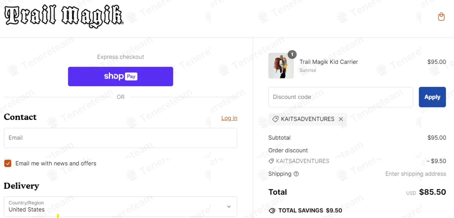Follow the Log in link
Viewport: 454px width, 218px height.
[229, 118]
